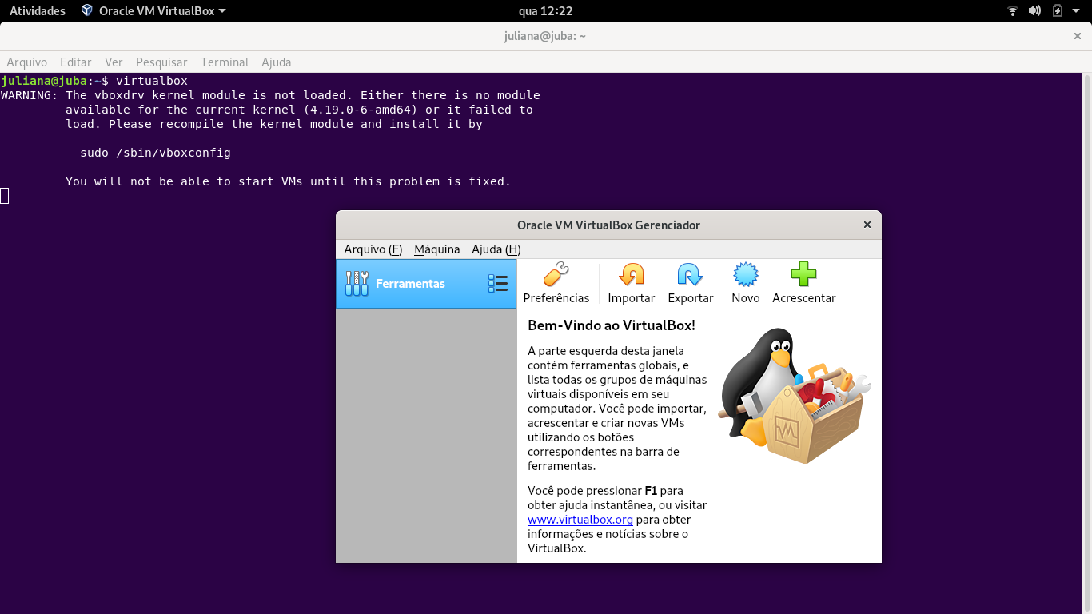This screenshot has height=614, width=1092.
Task: Expand the system menu arrow
Action: tap(1078, 11)
